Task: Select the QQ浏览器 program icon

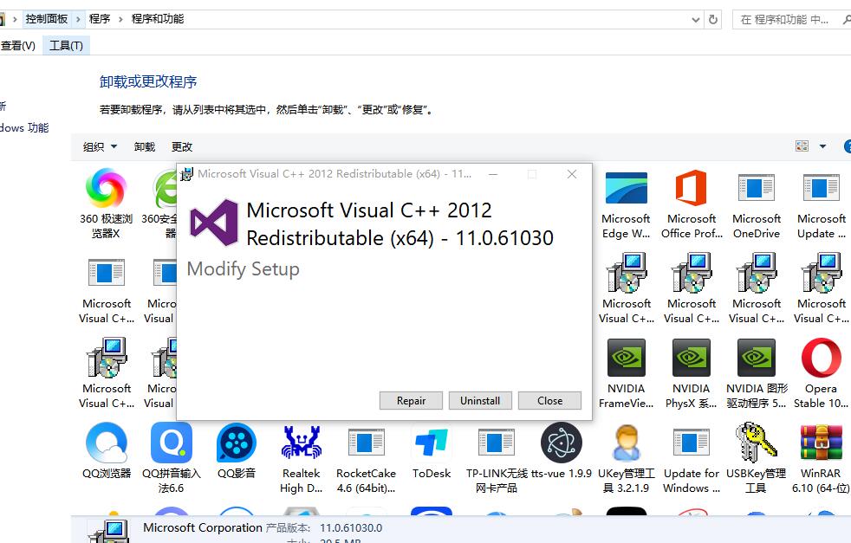Action: (107, 443)
